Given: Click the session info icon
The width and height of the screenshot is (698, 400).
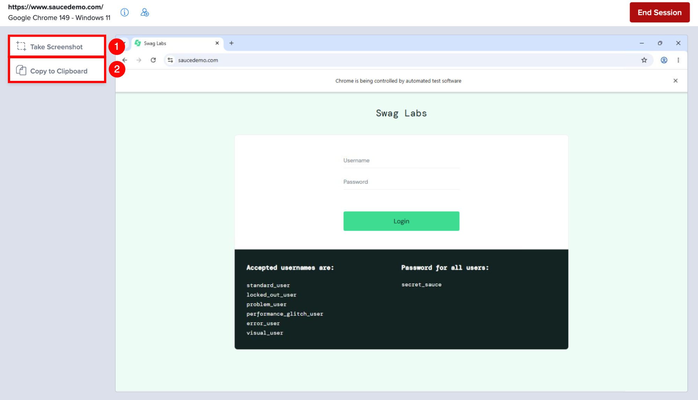Looking at the screenshot, I should (125, 13).
